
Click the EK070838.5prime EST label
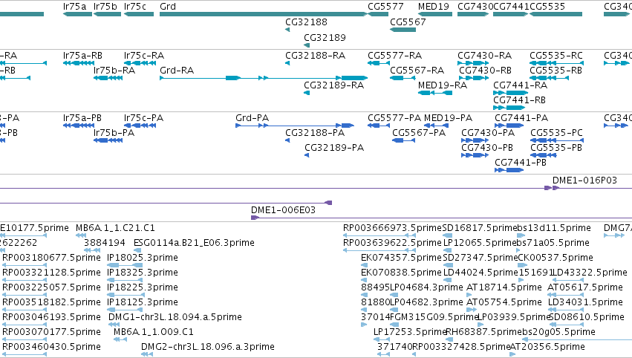click(401, 273)
